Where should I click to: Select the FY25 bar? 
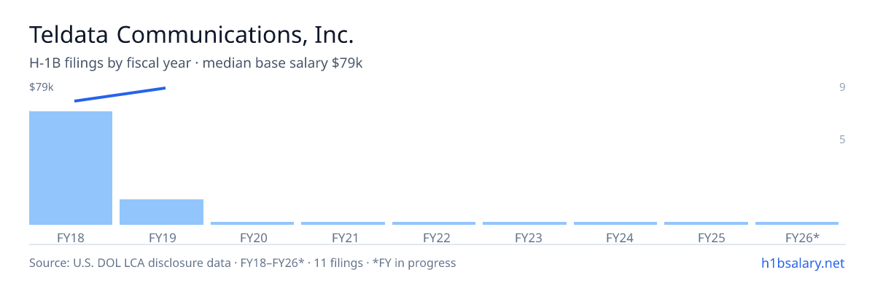pyautogui.click(x=706, y=223)
